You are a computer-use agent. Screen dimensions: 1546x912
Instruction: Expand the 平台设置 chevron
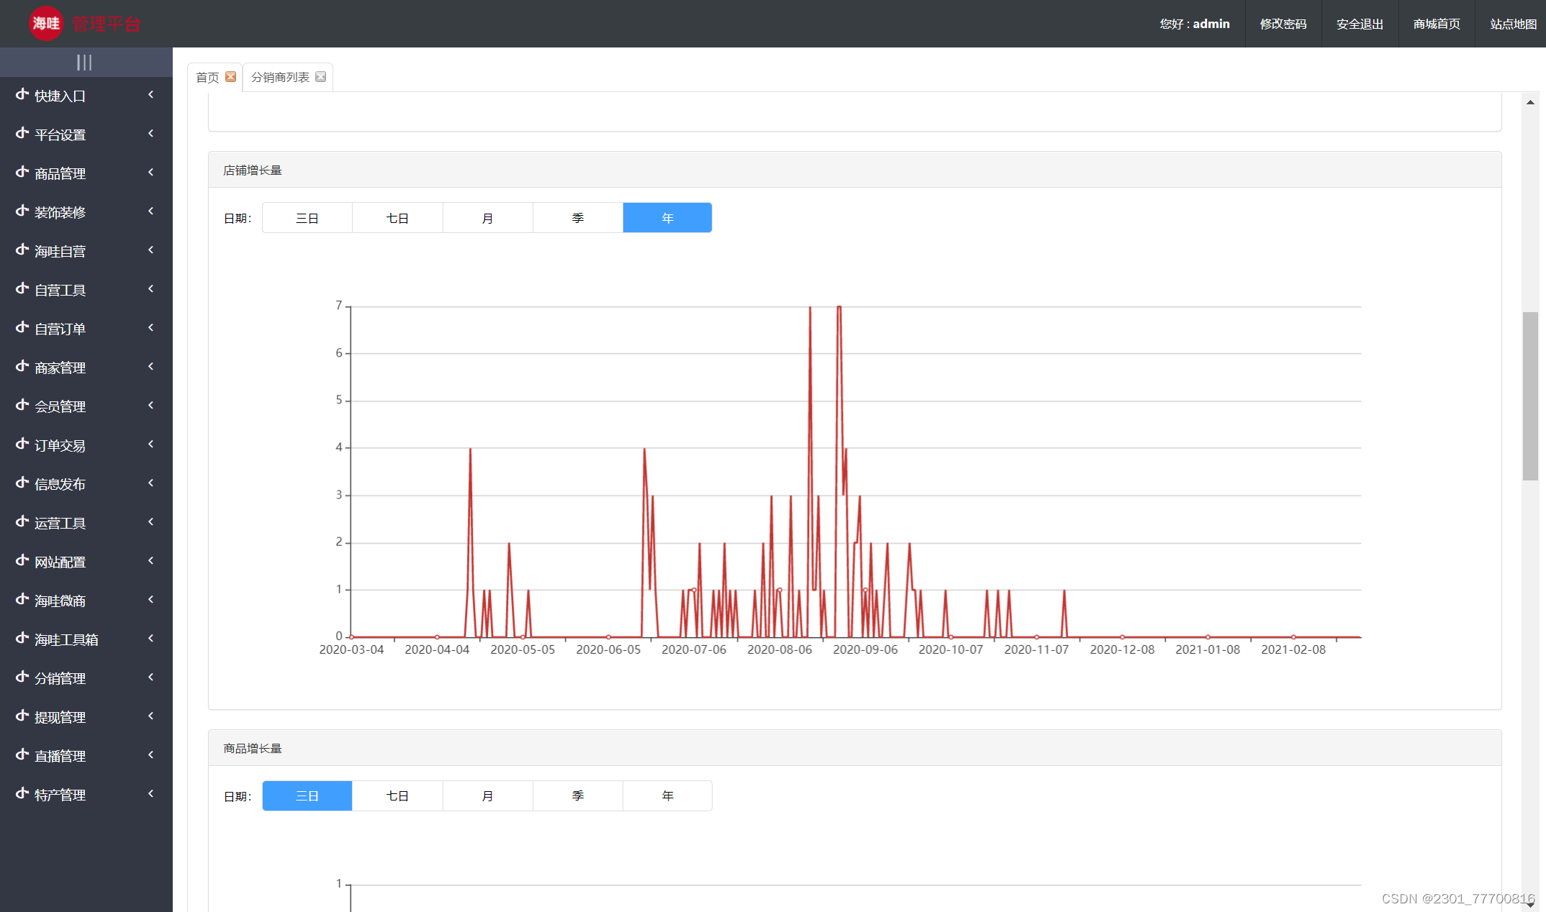pyautogui.click(x=150, y=133)
